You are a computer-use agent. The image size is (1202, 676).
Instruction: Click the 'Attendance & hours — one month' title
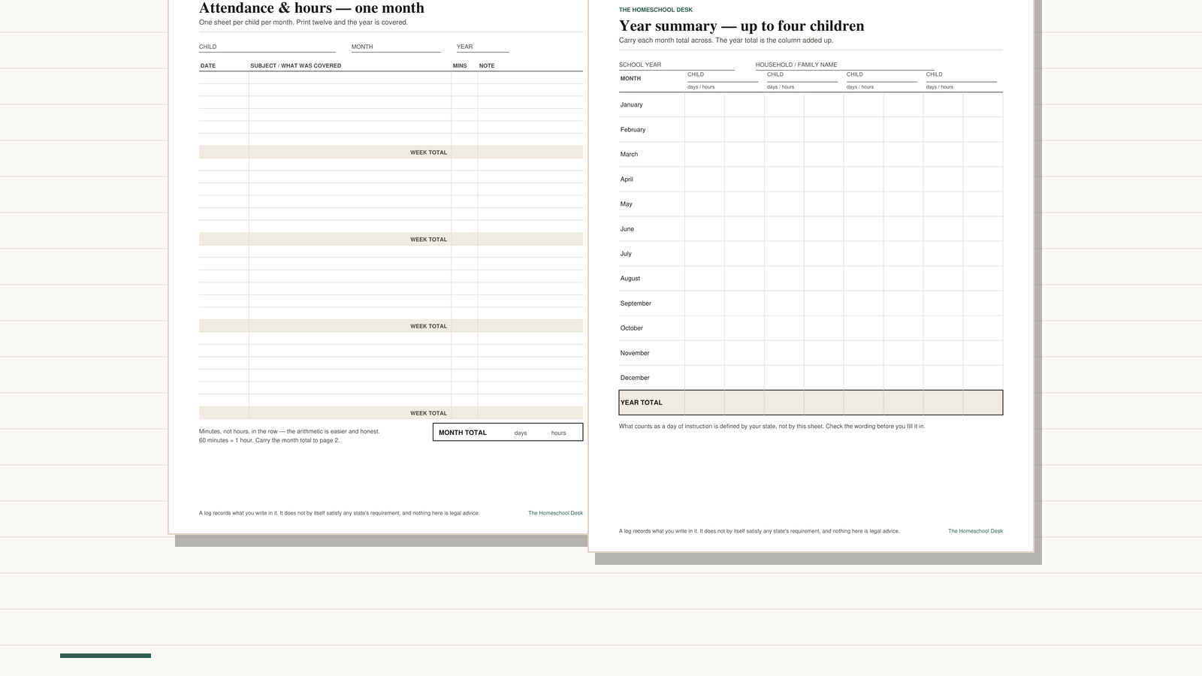coord(312,8)
